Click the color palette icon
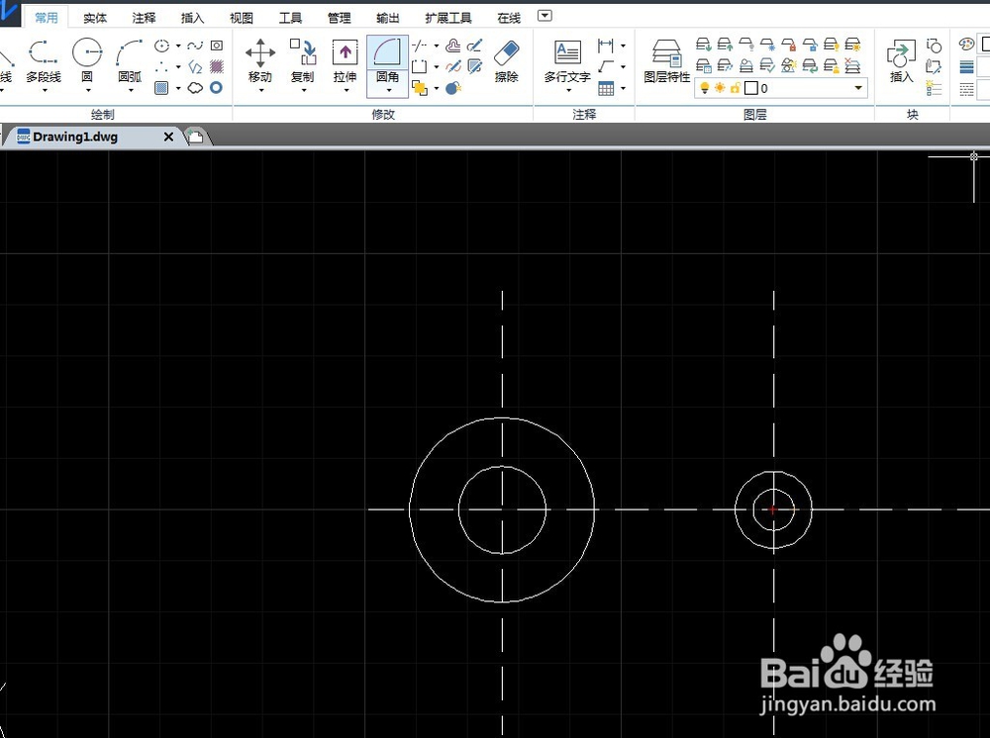 click(966, 45)
